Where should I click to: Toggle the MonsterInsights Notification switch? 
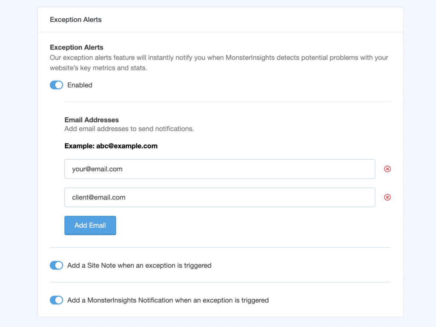pyautogui.click(x=56, y=301)
